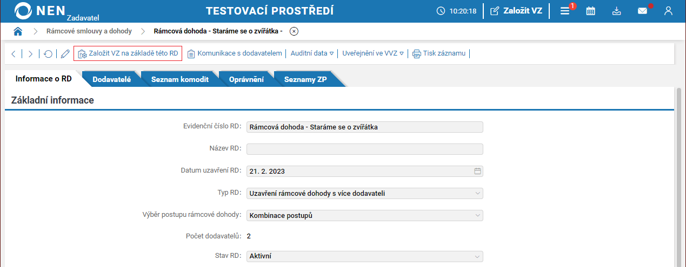Click Evidenční číslo RD field
The width and height of the screenshot is (686, 267).
click(364, 127)
